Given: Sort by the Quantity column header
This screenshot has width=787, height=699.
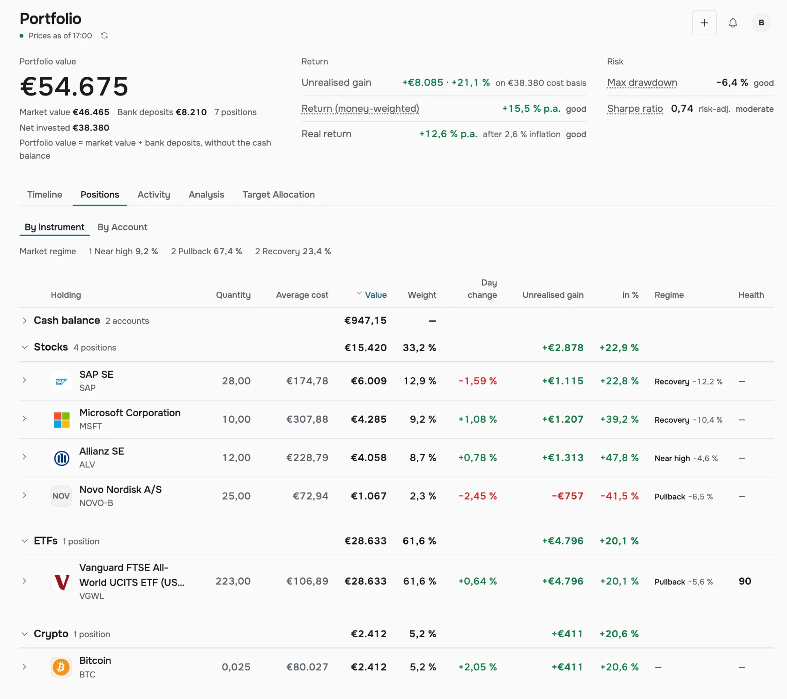Looking at the screenshot, I should [x=233, y=295].
